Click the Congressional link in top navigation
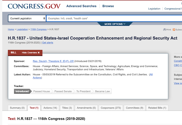Screen dimensions: 182x125 pos(173,9)
